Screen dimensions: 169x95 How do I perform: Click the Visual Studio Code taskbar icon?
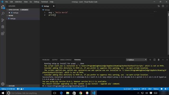pos(93,93)
